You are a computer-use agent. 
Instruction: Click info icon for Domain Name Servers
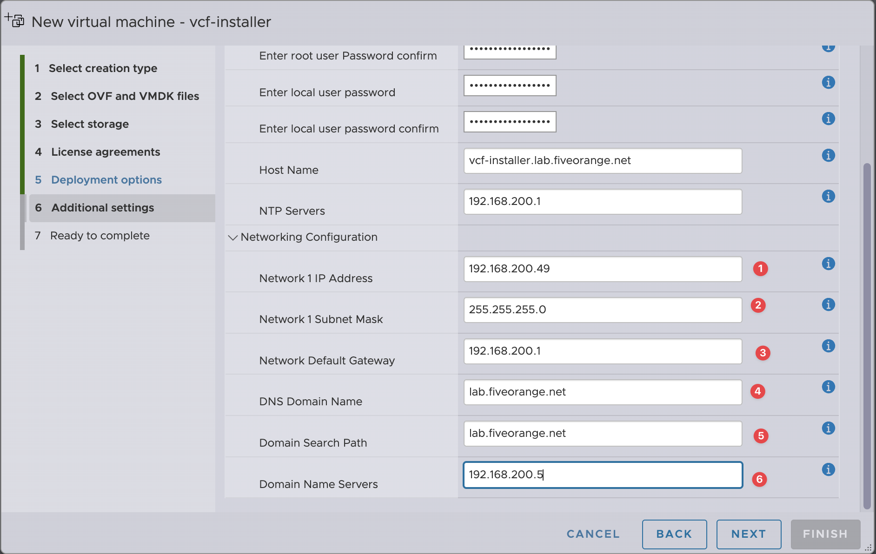828,469
